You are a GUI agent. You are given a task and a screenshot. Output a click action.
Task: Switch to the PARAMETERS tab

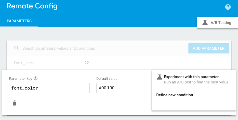point(19,21)
